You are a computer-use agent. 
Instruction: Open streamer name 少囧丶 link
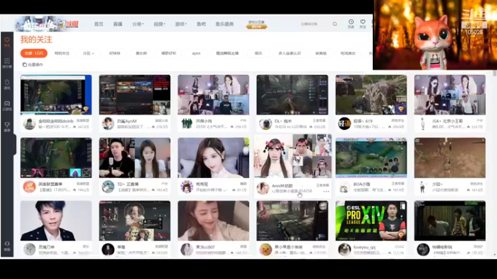[437, 184]
